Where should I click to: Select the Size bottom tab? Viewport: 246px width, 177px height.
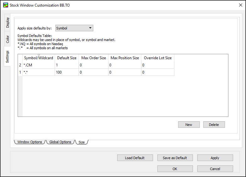[82, 142]
